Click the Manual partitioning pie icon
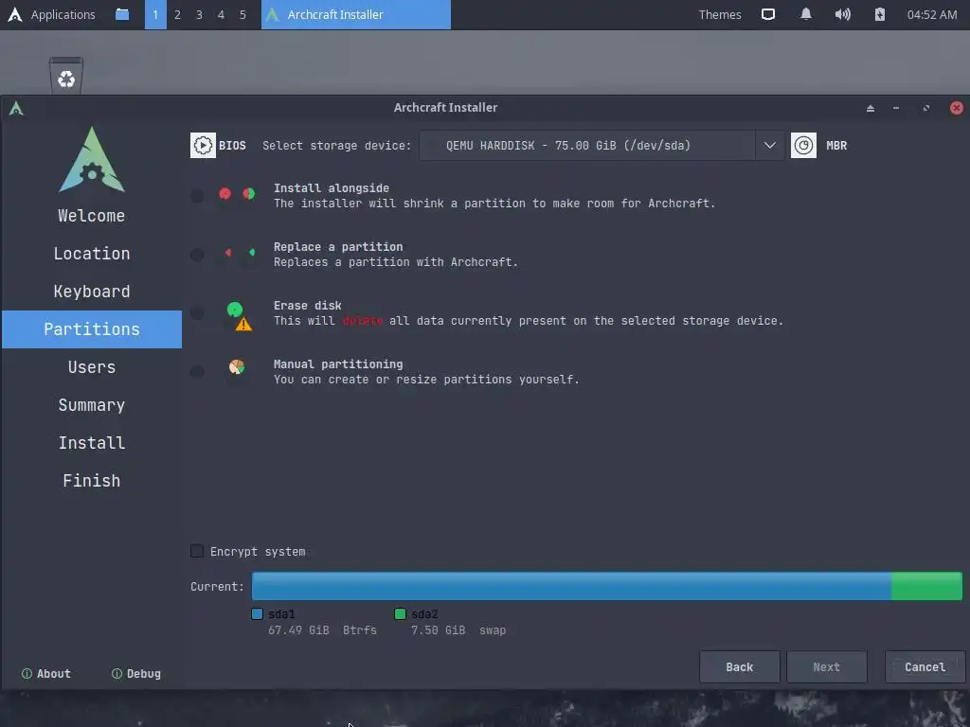Viewport: 970px width, 727px height. tap(236, 367)
